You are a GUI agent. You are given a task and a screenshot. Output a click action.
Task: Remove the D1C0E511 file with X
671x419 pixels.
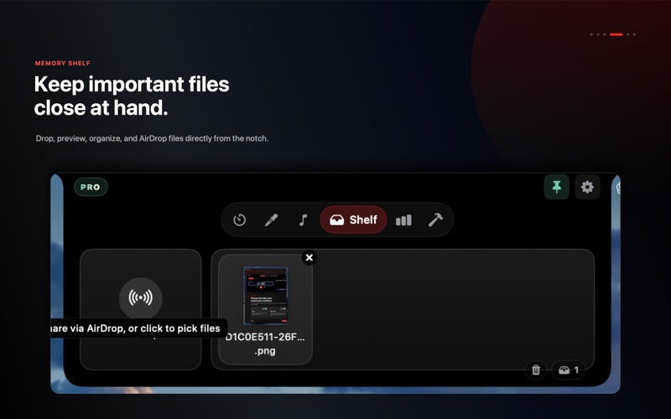[x=309, y=257]
